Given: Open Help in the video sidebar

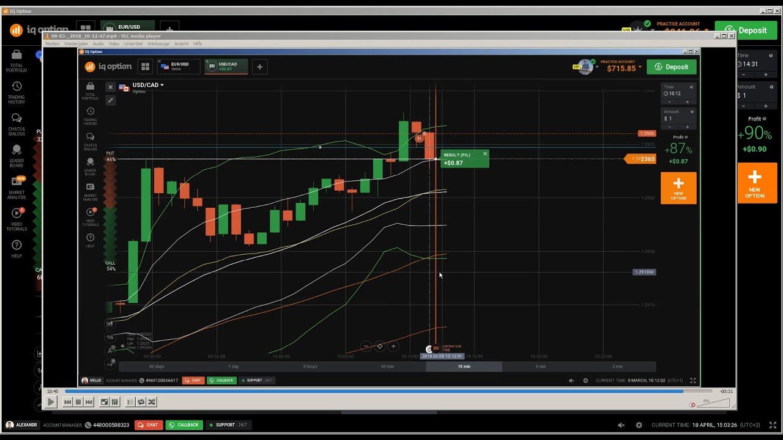Looking at the screenshot, I should point(90,241).
